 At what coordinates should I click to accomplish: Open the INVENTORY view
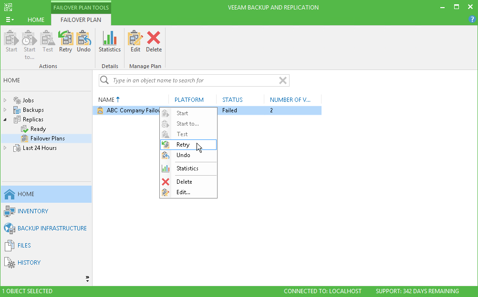pos(46,211)
